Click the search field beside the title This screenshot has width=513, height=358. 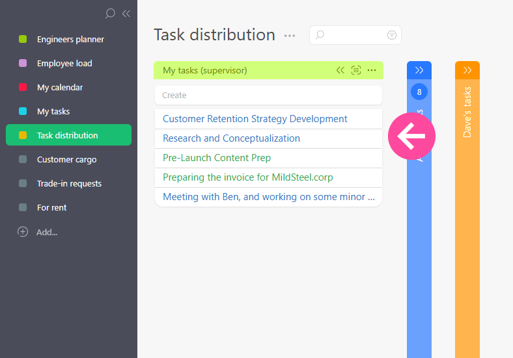click(352, 35)
